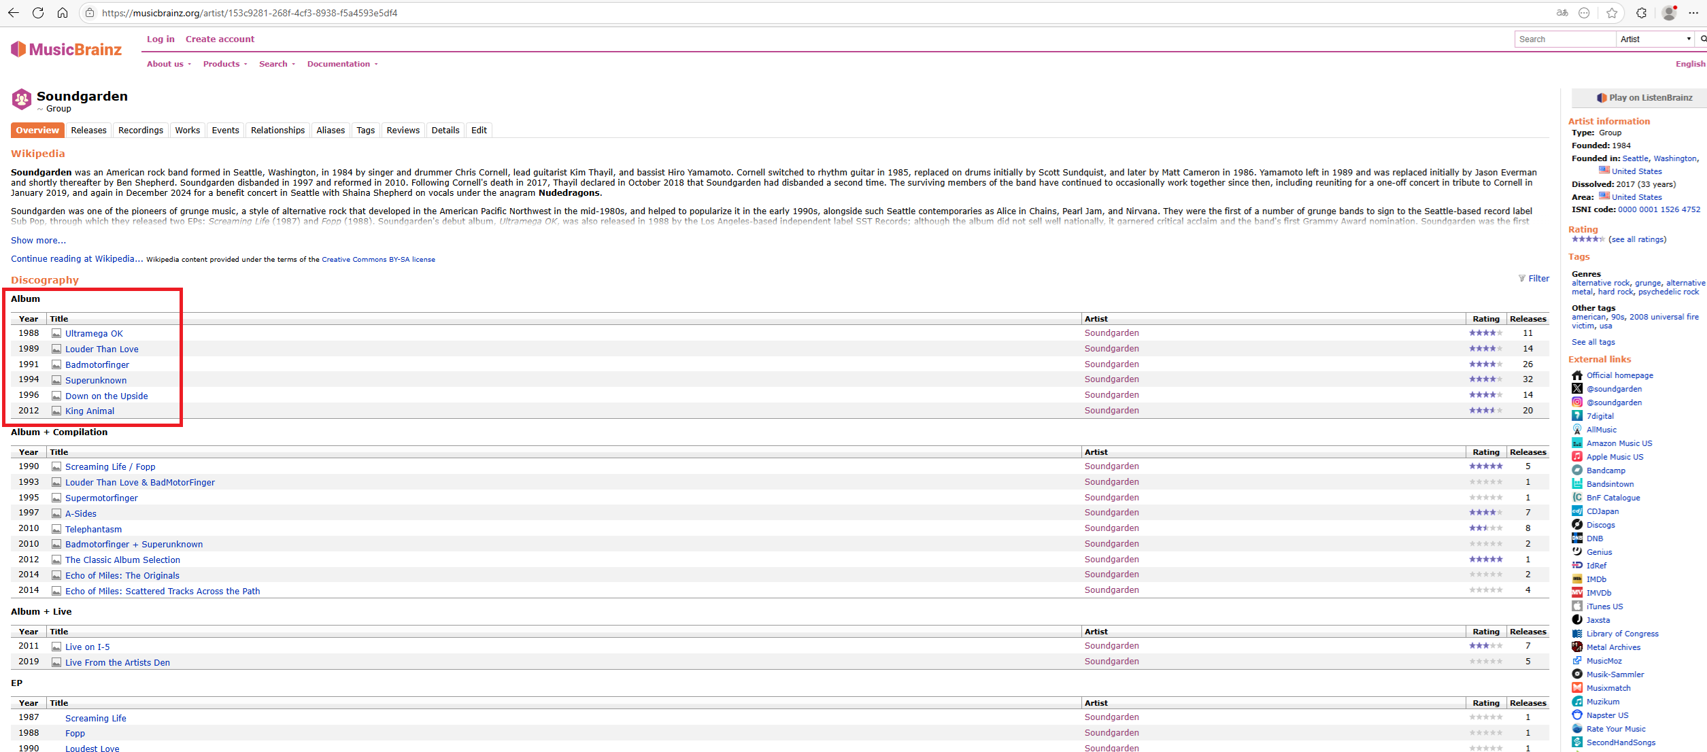Click the Apple Music US icon

point(1577,457)
